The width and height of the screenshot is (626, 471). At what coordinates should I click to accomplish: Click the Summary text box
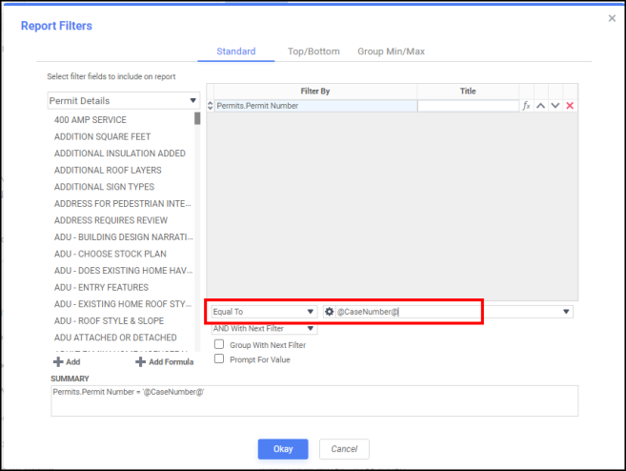[314, 400]
